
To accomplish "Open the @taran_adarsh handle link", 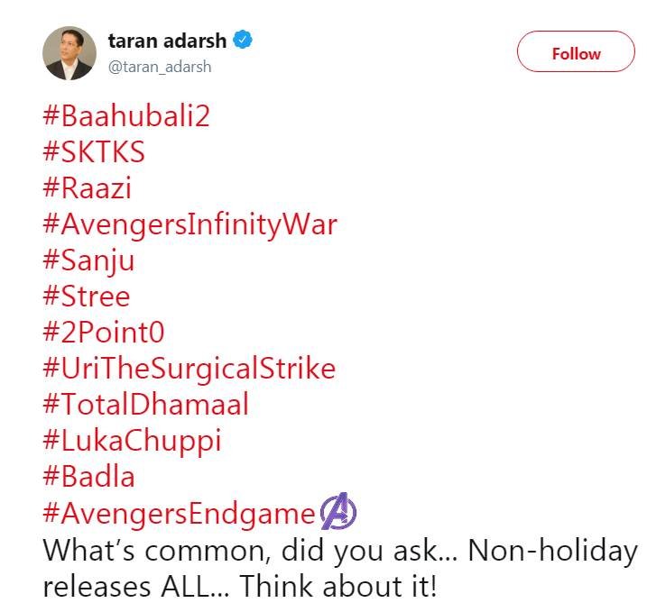I will [160, 68].
